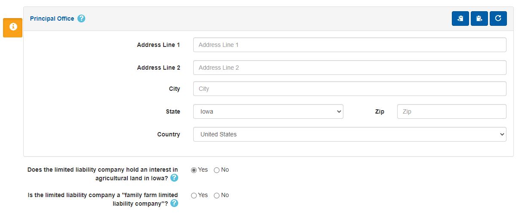
Task: Show help for family farm LLC question
Action: click(x=174, y=203)
